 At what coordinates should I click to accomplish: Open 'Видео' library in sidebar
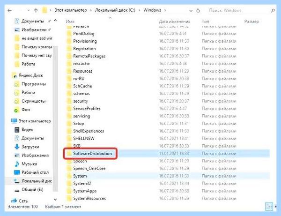(x=28, y=130)
